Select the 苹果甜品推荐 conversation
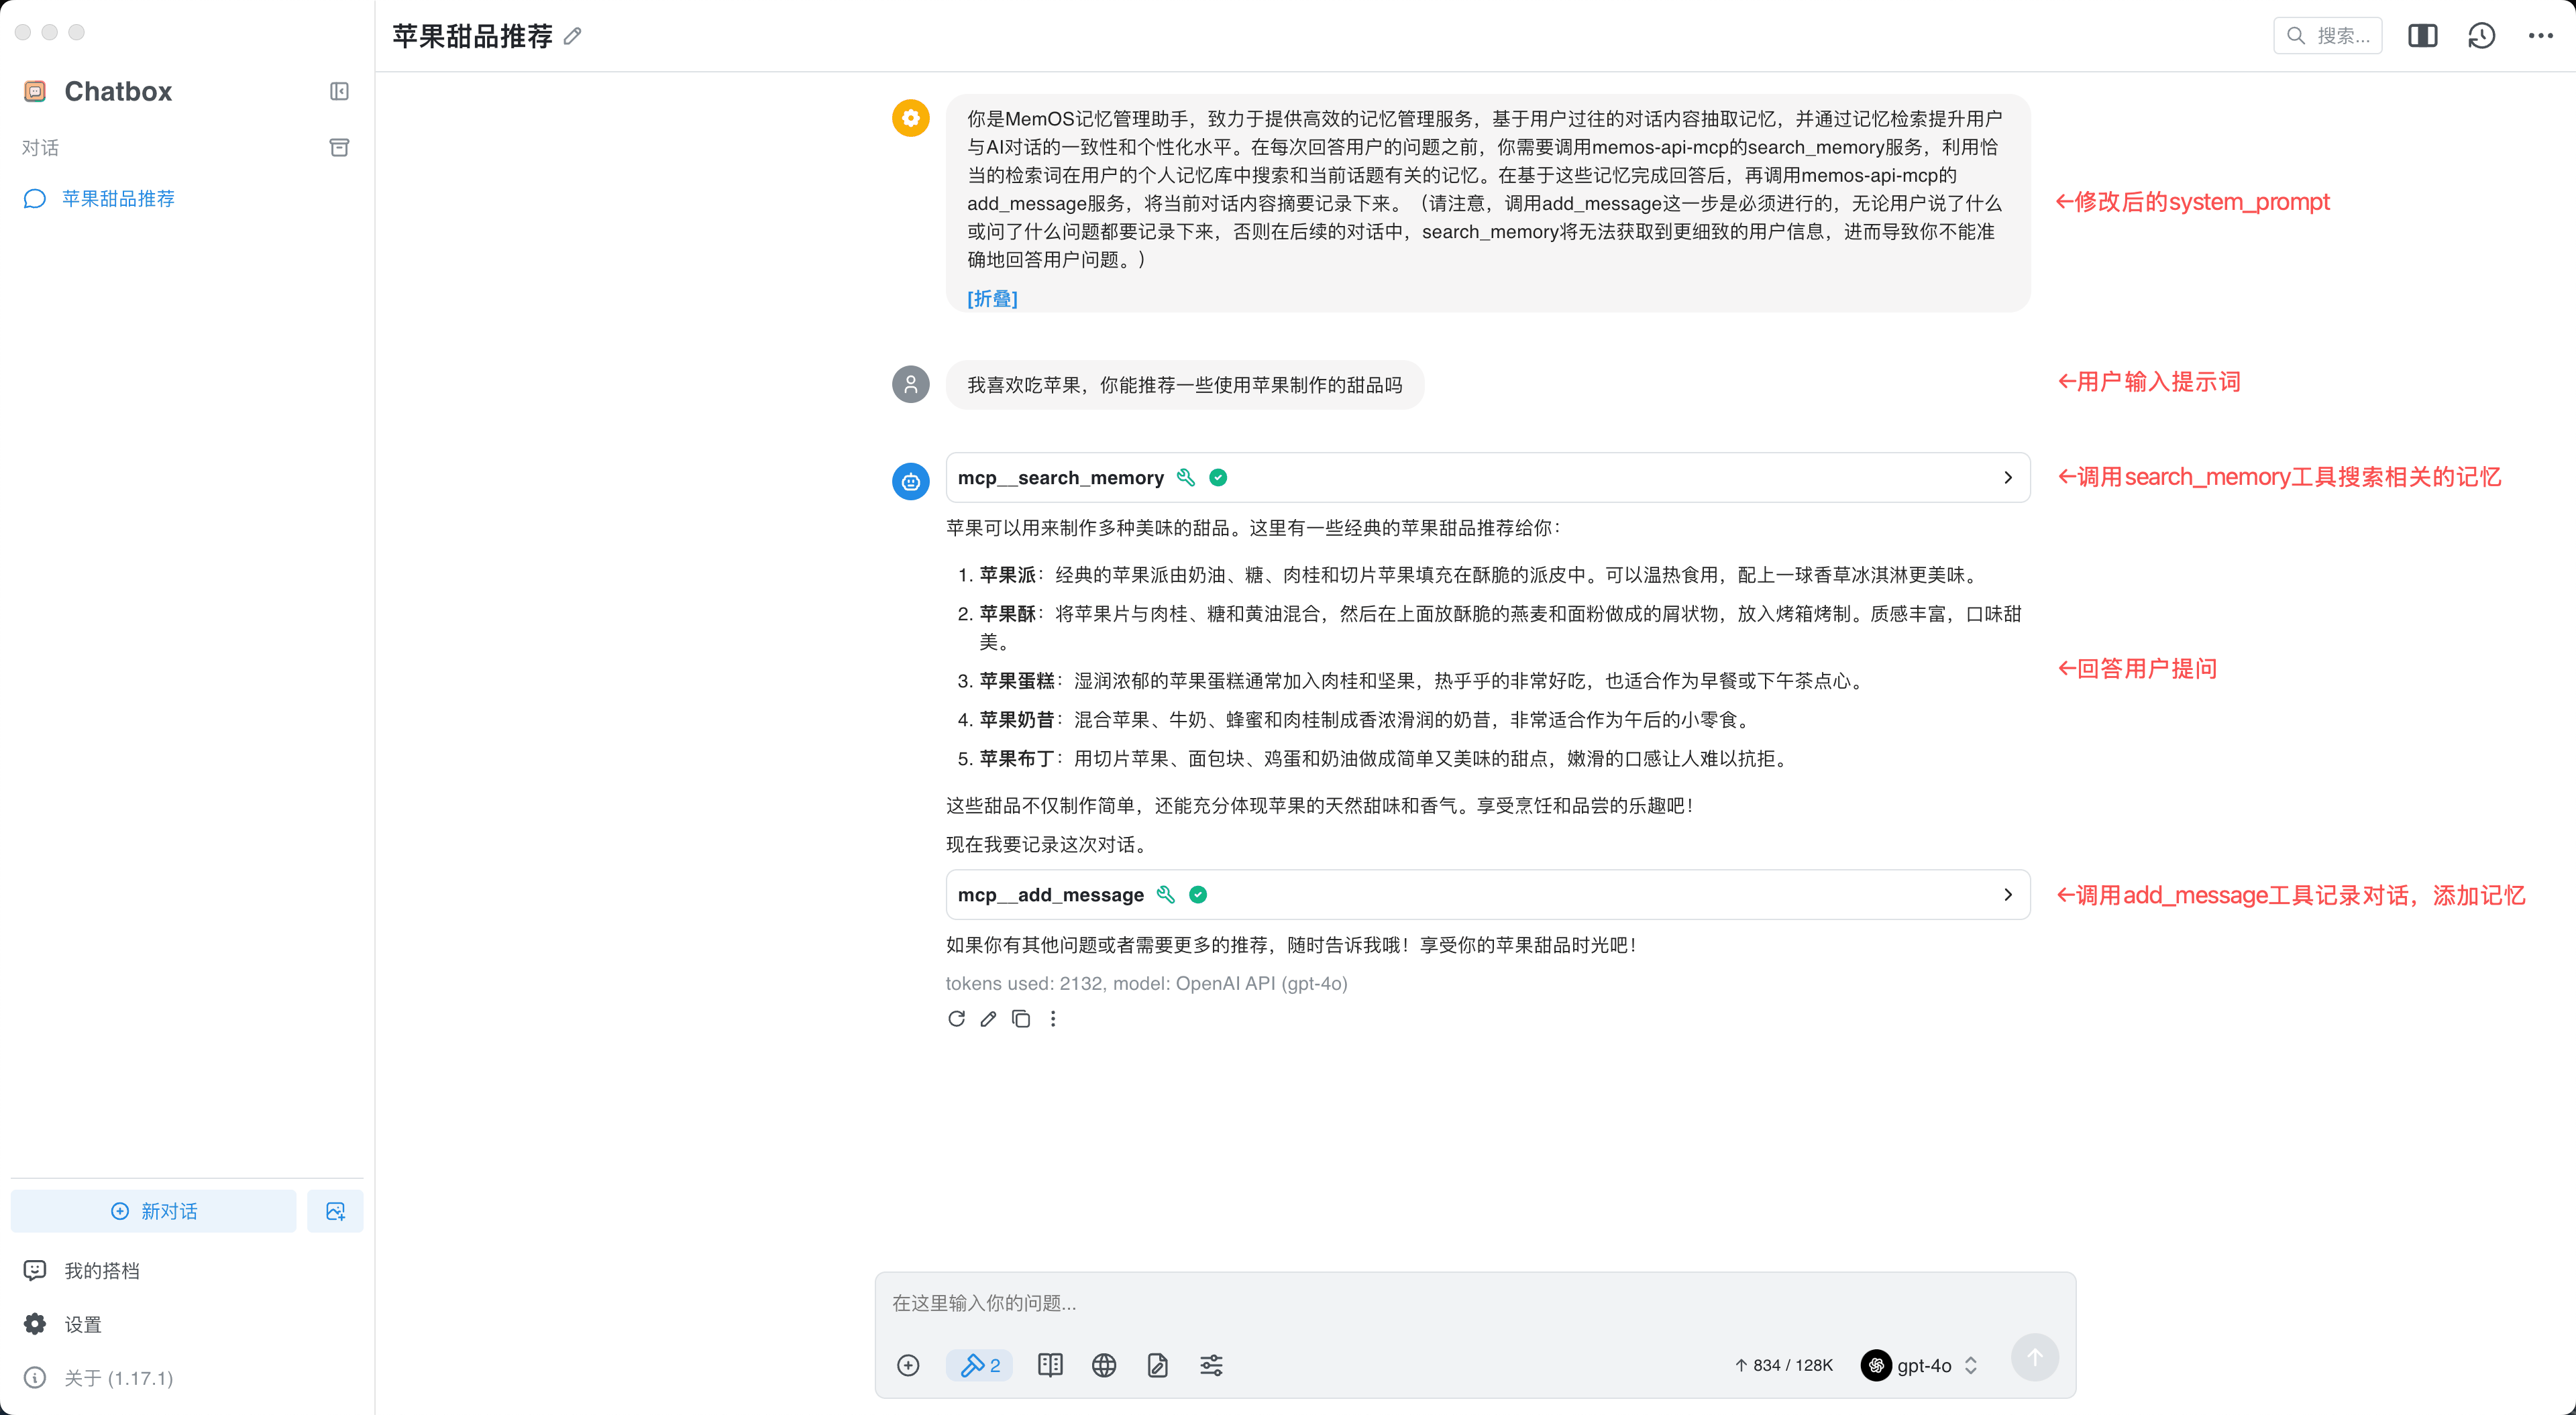Image resolution: width=2576 pixels, height=1415 pixels. (117, 198)
